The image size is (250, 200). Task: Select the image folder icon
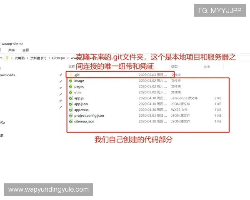[x=70, y=81]
